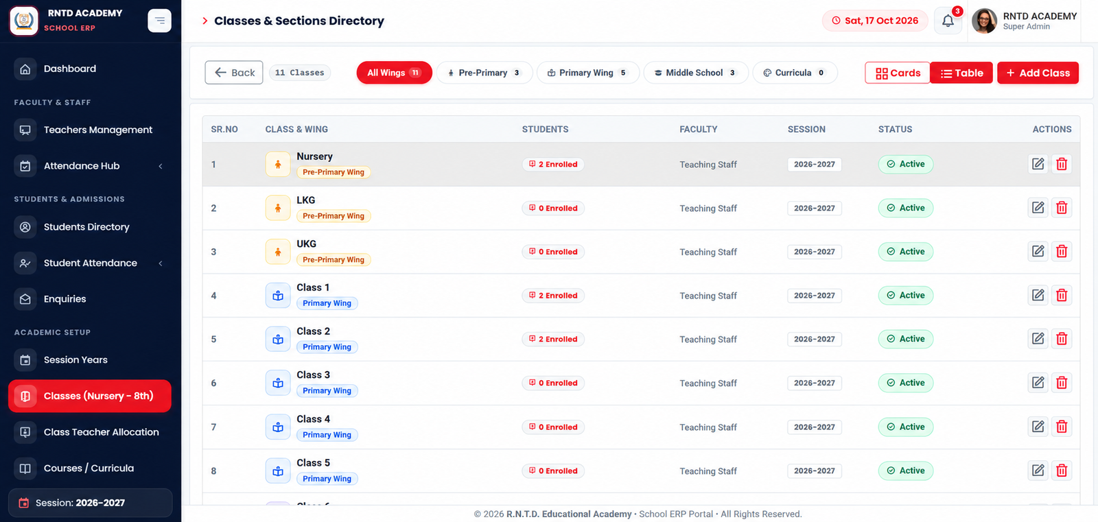Click Class 1's 2 Enrolled badge
The height and width of the screenshot is (522, 1098).
click(553, 296)
